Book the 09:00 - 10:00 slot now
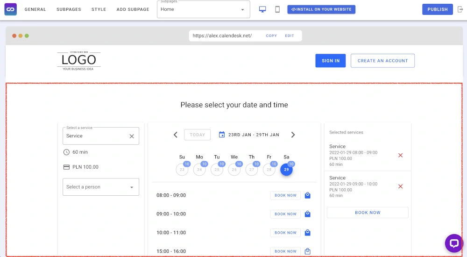 coord(285,214)
